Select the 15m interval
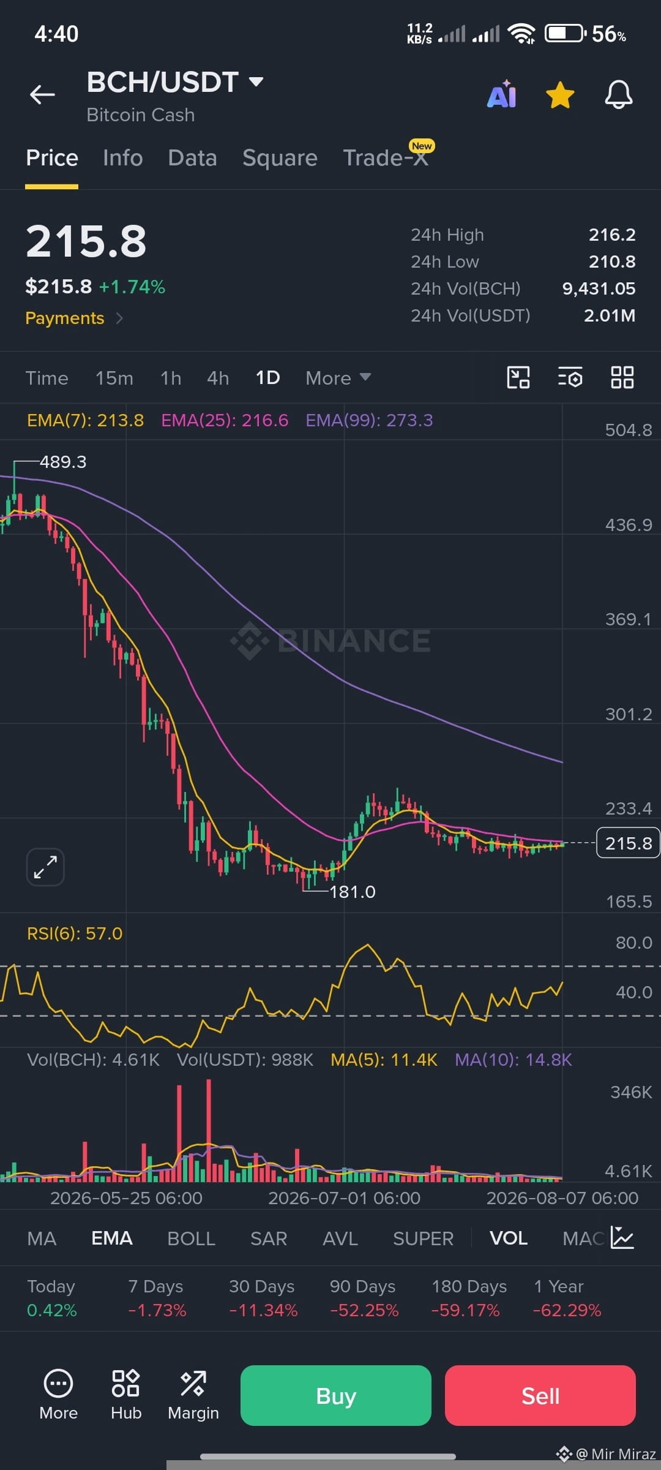The height and width of the screenshot is (1470, 661). 114,378
